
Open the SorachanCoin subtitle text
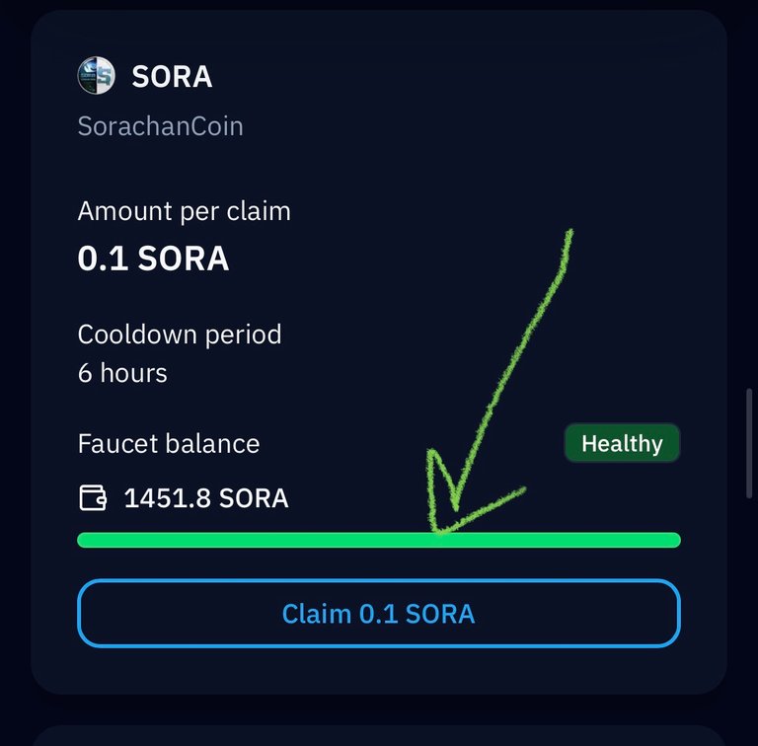160,126
